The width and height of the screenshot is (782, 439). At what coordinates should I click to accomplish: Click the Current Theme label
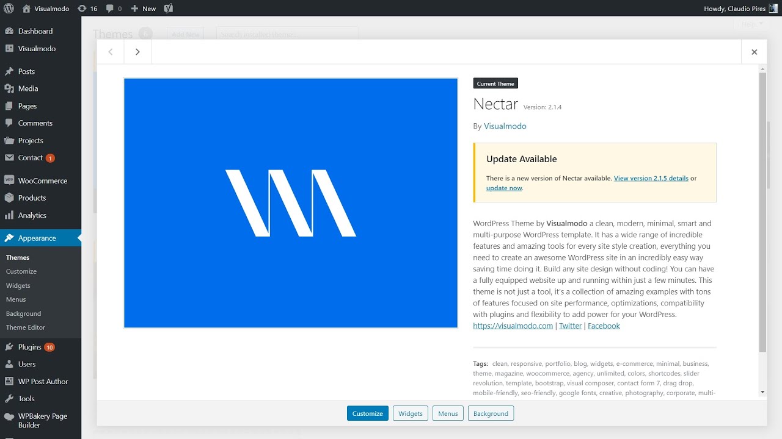pos(495,84)
